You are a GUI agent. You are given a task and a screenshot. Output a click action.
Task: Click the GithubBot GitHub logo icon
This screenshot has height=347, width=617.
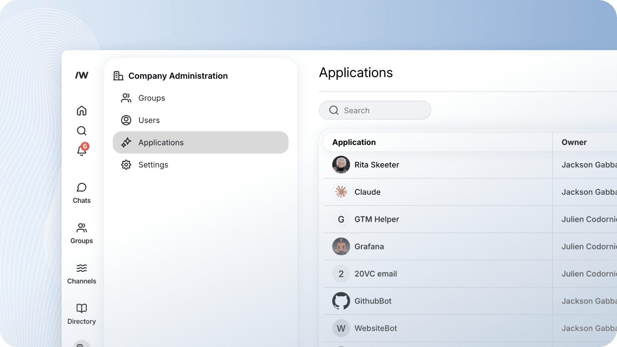[341, 301]
